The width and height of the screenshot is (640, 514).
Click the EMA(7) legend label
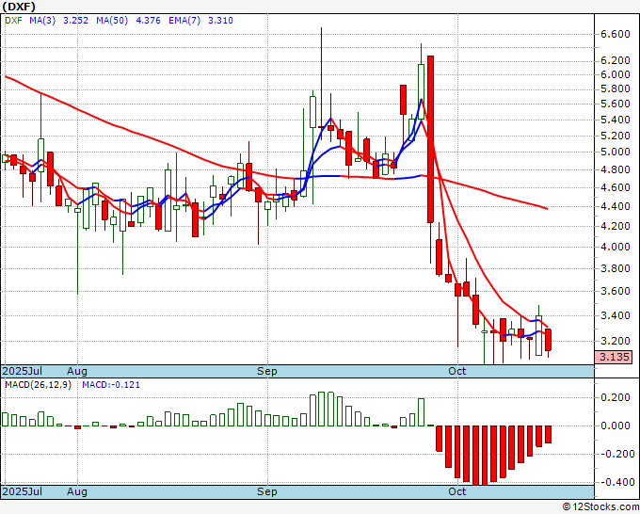coord(184,20)
